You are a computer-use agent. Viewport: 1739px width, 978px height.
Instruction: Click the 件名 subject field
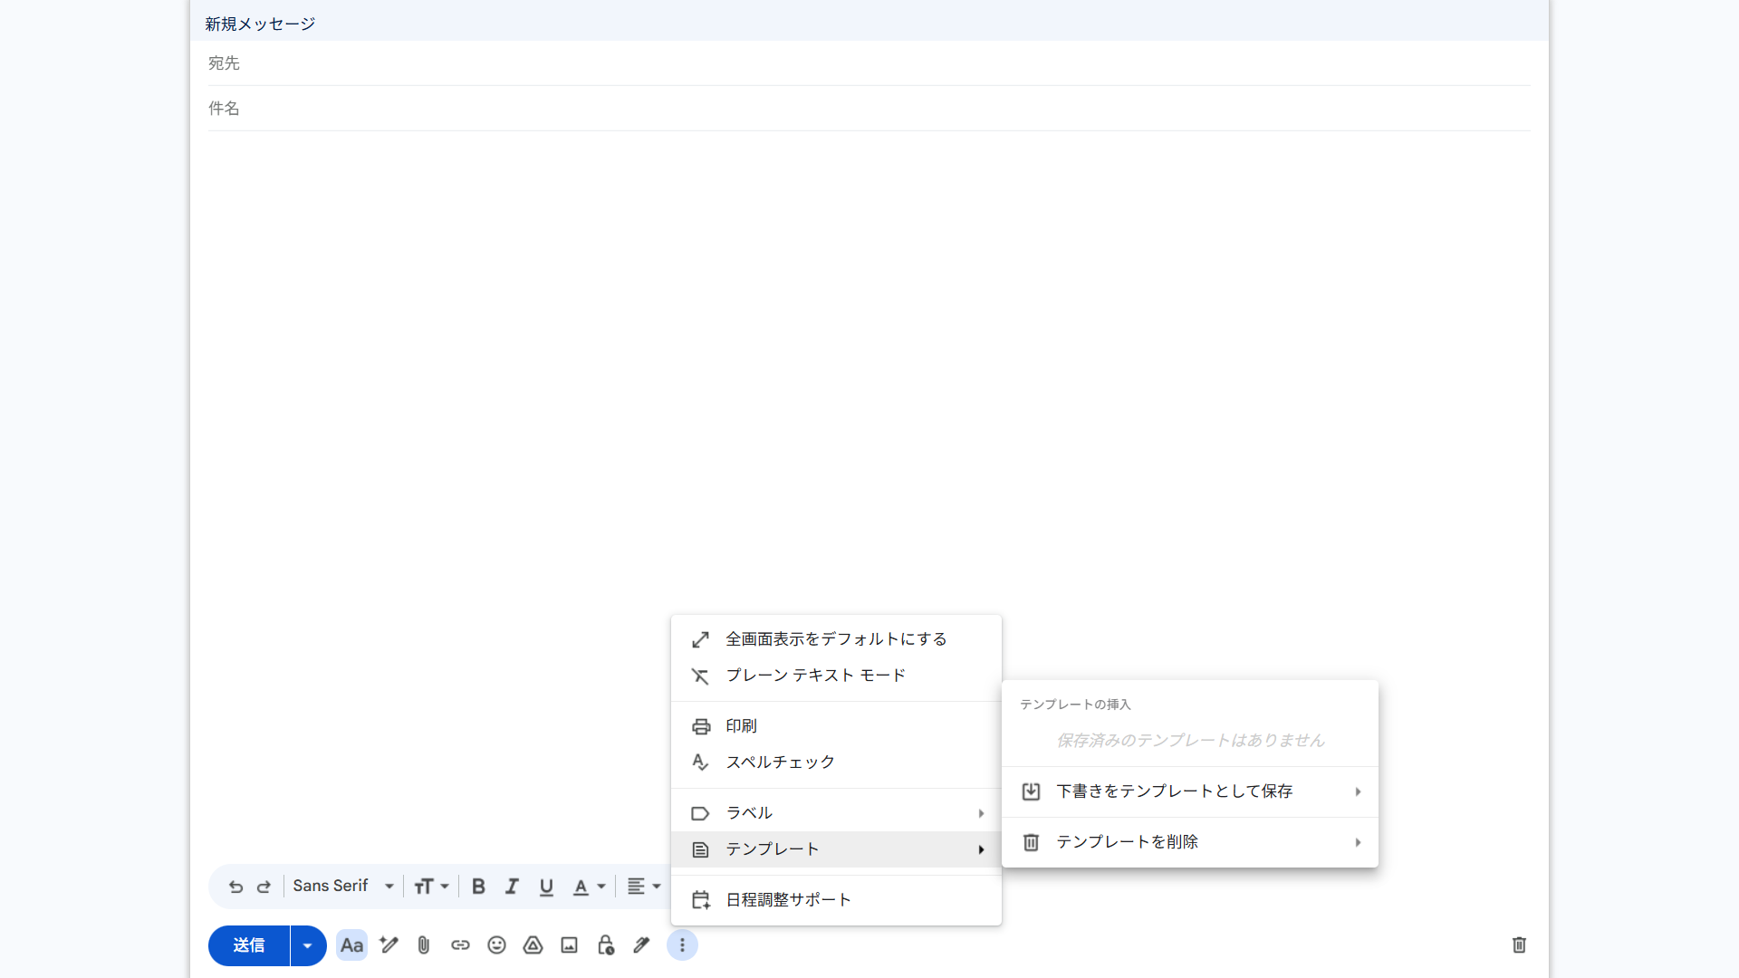click(x=869, y=109)
